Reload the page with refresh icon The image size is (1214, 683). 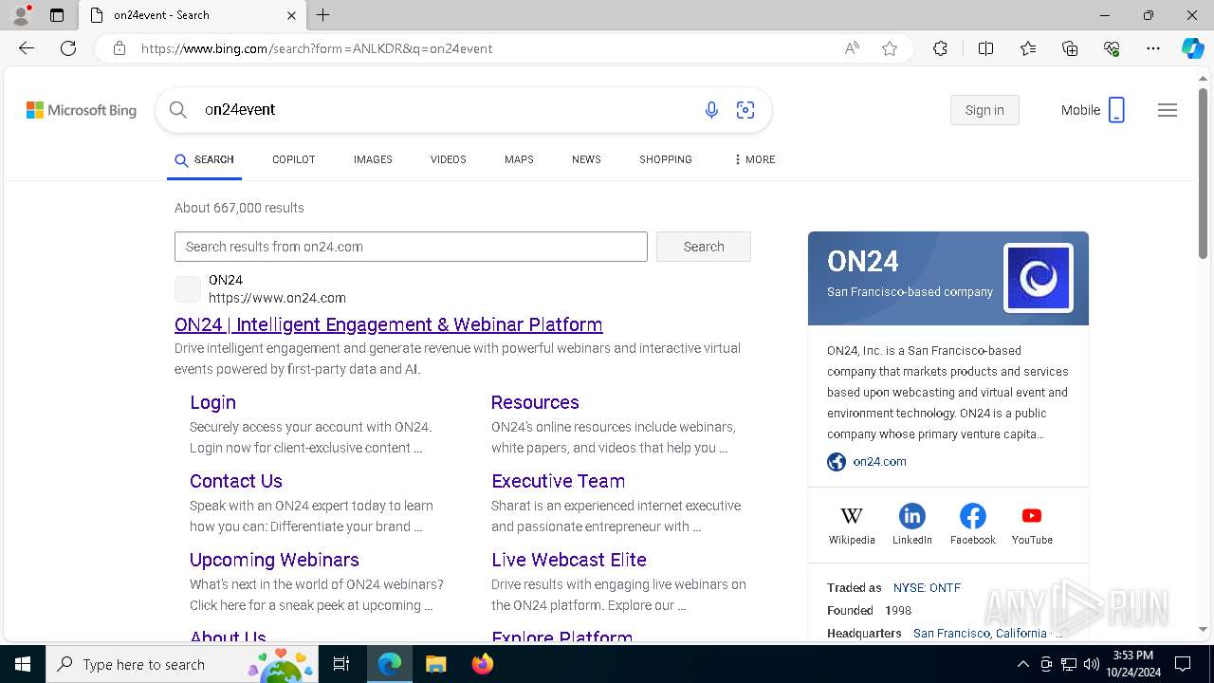pyautogui.click(x=68, y=48)
